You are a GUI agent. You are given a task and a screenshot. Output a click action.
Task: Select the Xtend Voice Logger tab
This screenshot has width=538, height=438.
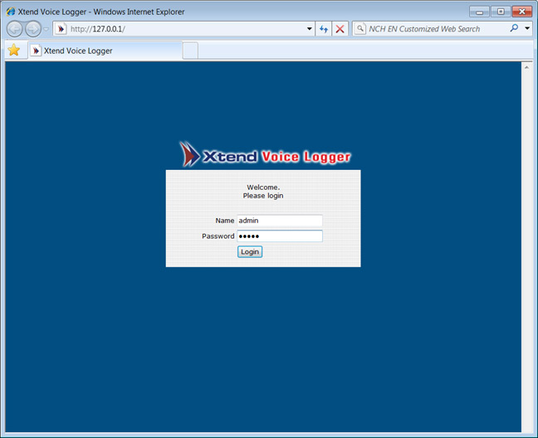click(105, 51)
